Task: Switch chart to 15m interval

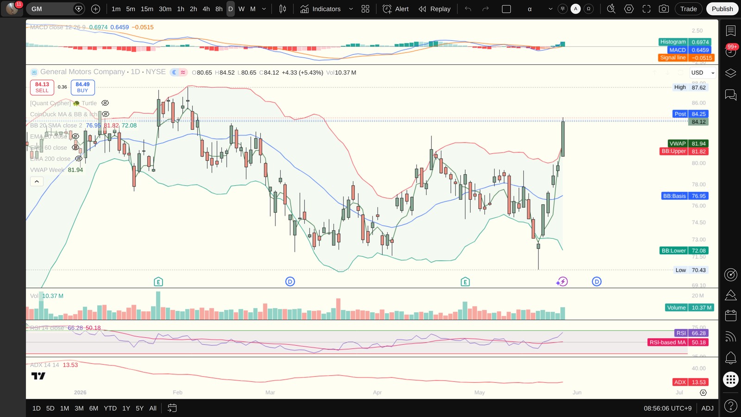Action: click(x=147, y=9)
